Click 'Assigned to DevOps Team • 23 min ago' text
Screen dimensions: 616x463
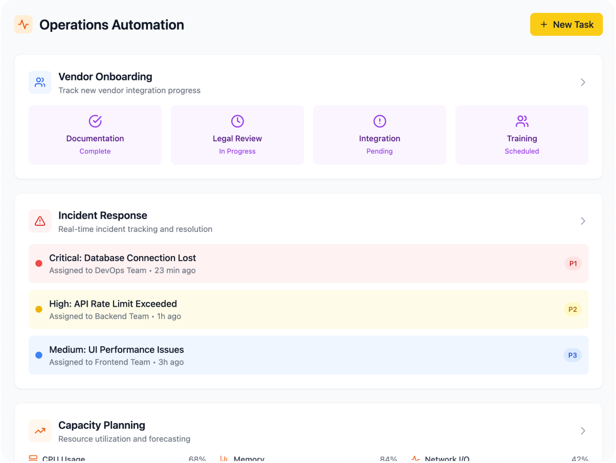[122, 270]
